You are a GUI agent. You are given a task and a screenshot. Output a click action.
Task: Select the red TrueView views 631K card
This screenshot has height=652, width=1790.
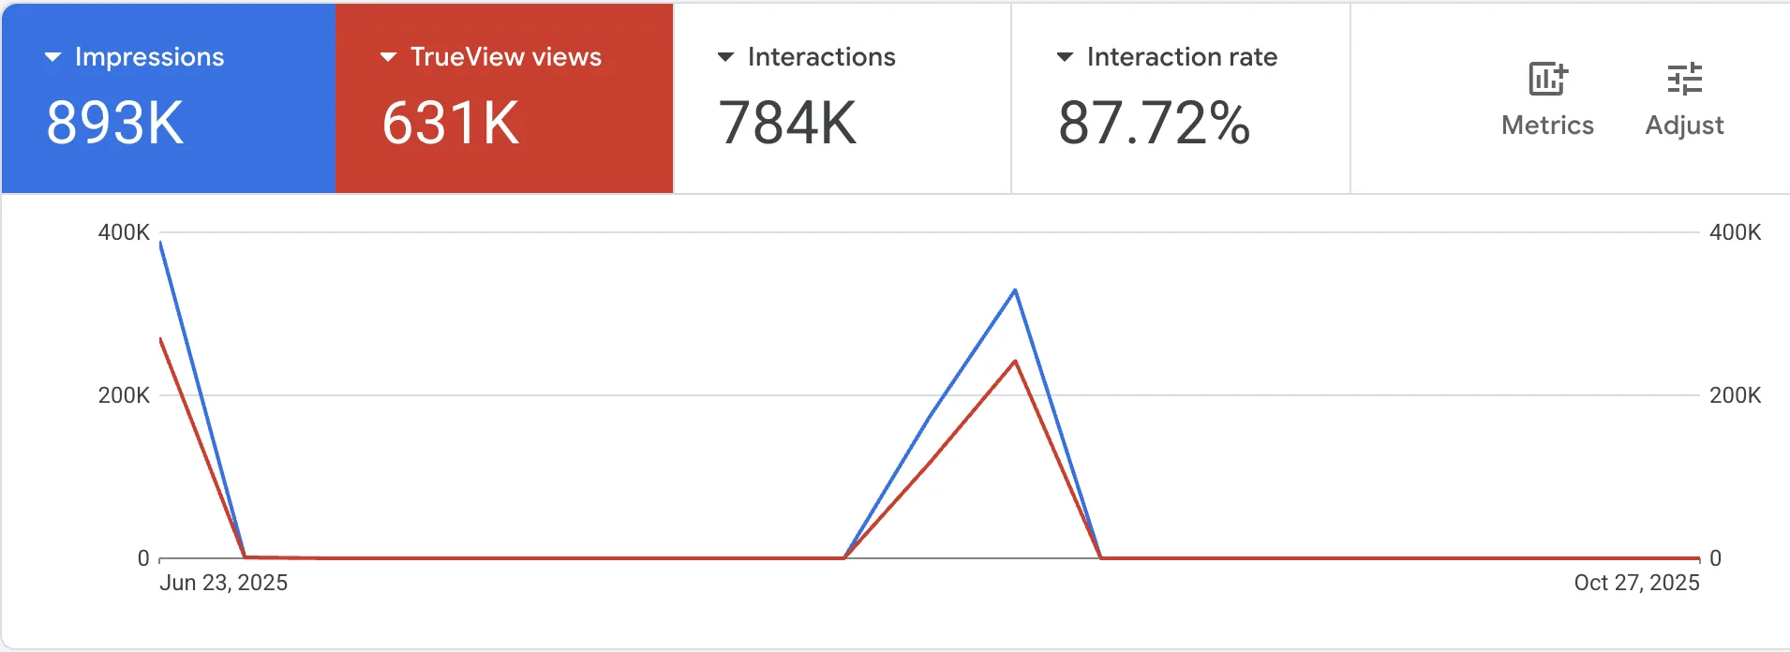(x=504, y=98)
